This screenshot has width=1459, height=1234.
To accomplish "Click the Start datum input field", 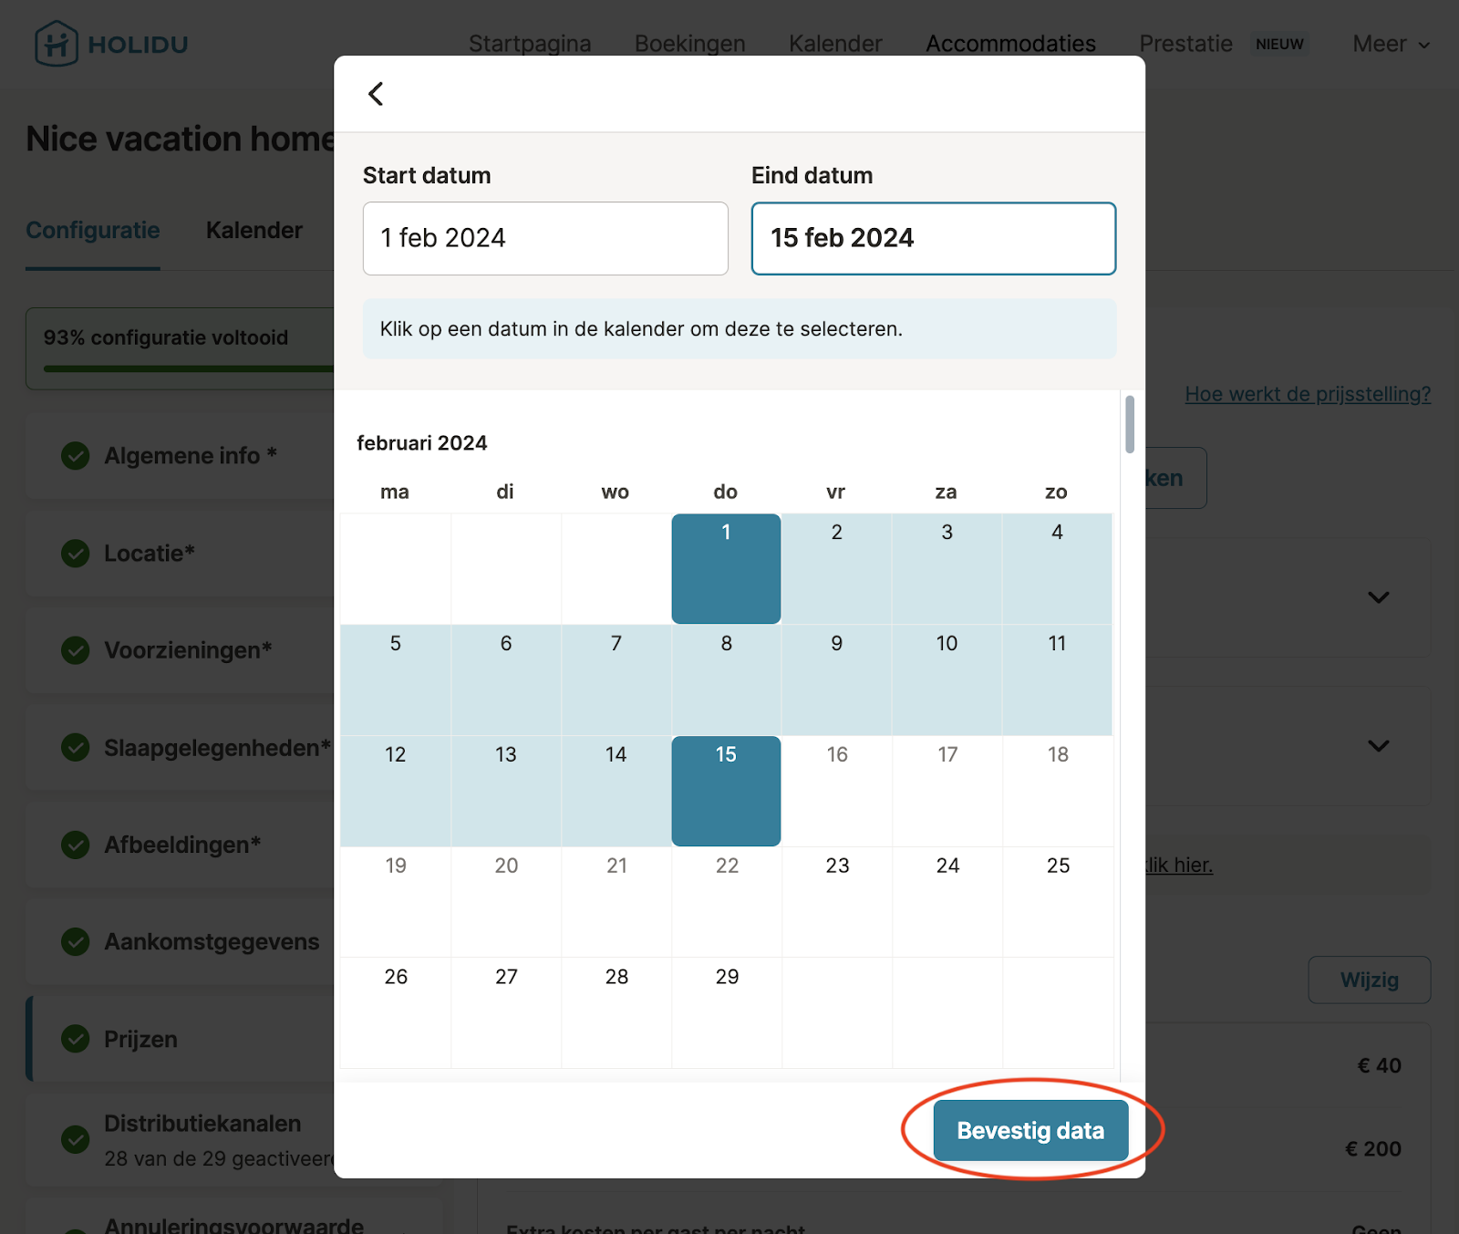I will click(x=545, y=238).
